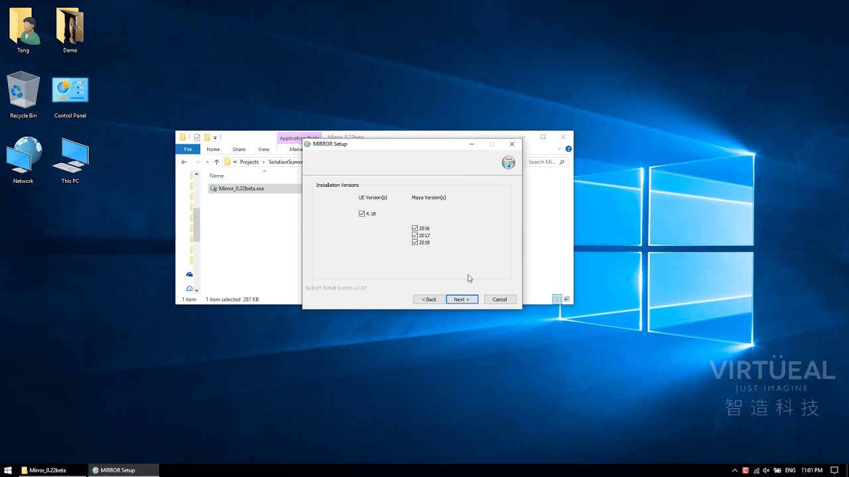Cancel the MIRROR Setup installer
The width and height of the screenshot is (849, 477).
tap(500, 299)
